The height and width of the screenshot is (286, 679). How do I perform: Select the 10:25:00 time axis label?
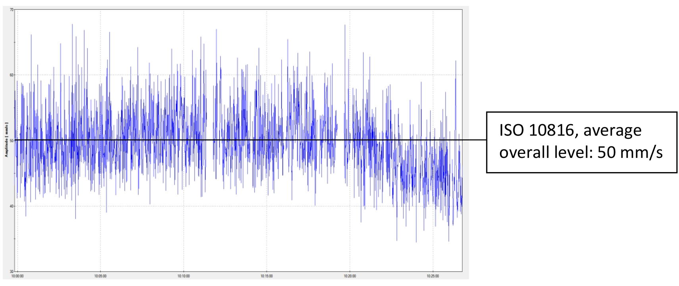tap(433, 276)
